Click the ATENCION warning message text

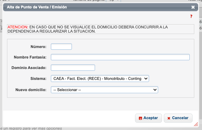coord(88,29)
